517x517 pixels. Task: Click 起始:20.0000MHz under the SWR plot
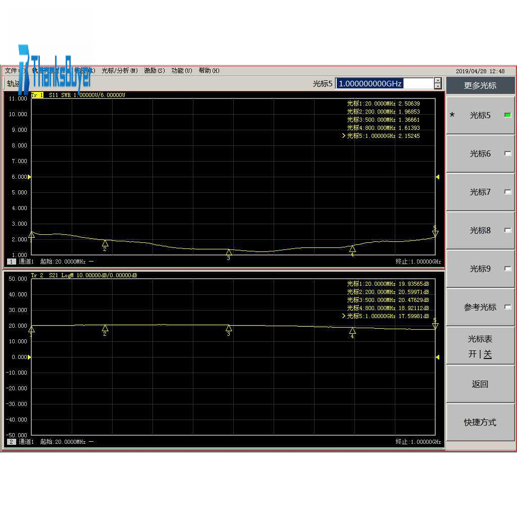63,262
